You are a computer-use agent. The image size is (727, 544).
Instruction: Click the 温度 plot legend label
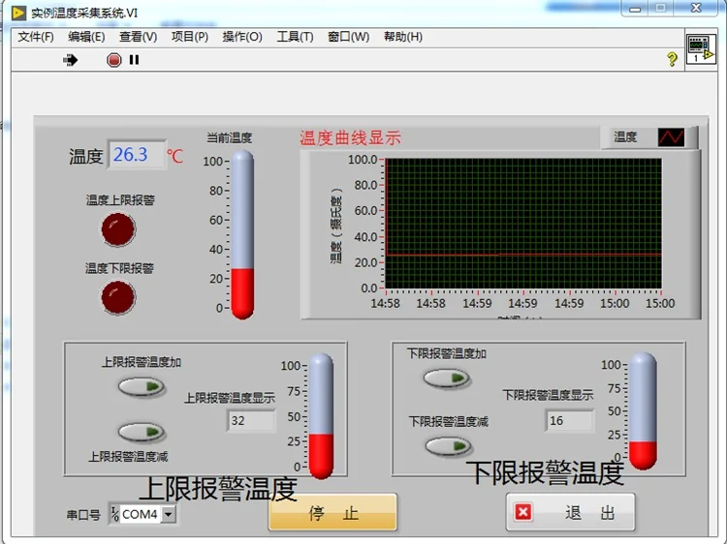625,137
